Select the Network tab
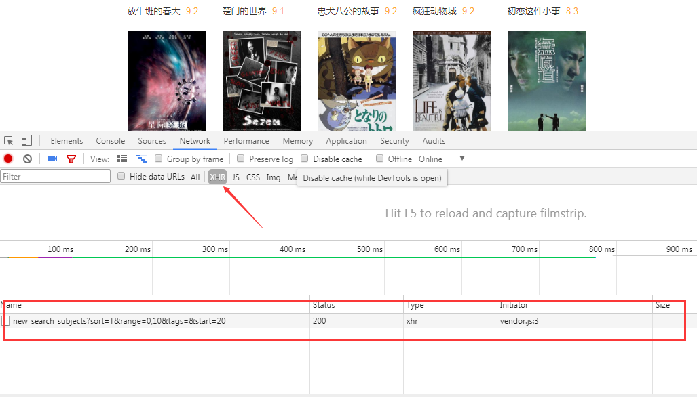Image resolution: width=697 pixels, height=397 pixels. coord(195,141)
